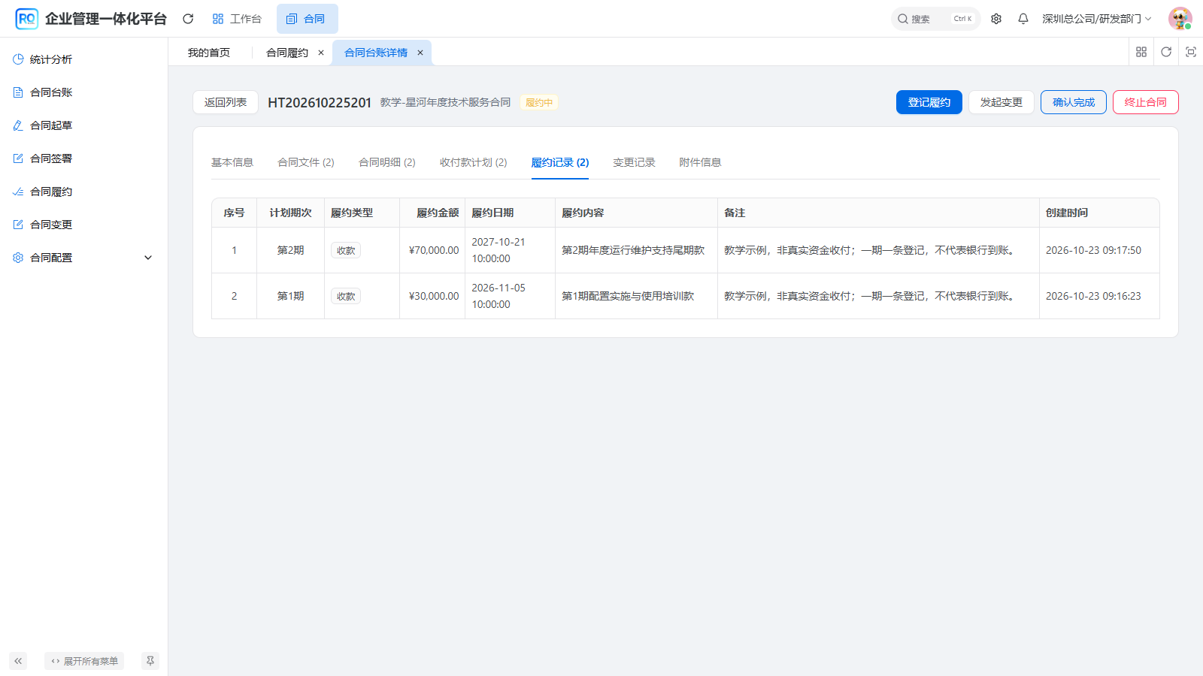Open the notification bell
This screenshot has width=1203, height=676.
[1023, 19]
